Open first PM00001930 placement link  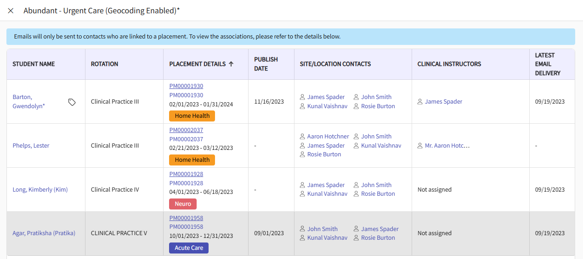coord(186,86)
